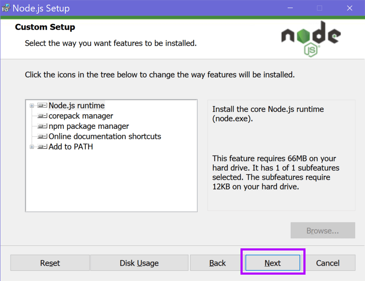365x281 pixels.
Task: Select the Add to PATH tree item
Action: [x=71, y=147]
